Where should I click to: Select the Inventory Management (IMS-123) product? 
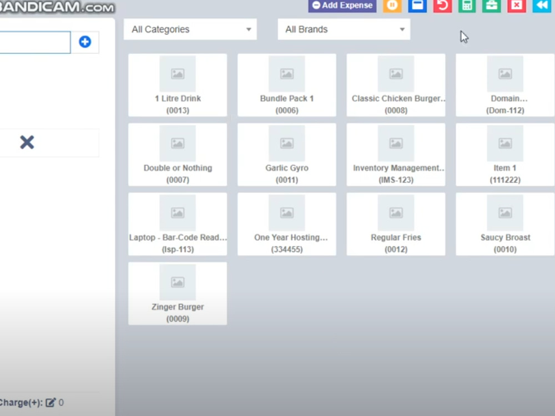(x=396, y=155)
